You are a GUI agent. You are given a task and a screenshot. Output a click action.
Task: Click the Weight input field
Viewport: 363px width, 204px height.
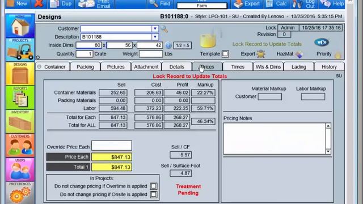151,54
